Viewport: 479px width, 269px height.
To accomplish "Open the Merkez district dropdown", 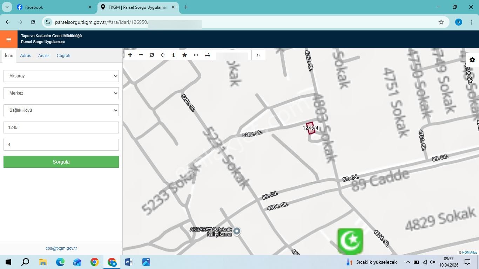I will (x=61, y=93).
